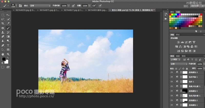Enable airbrush-style build-up
The height and width of the screenshot is (108, 205).
point(94,6)
